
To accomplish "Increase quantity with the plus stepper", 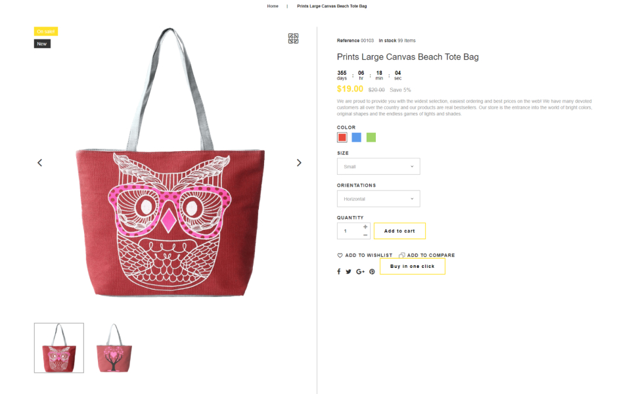I will (365, 227).
